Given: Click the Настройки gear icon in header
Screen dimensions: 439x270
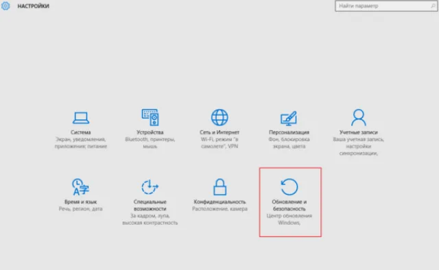Looking at the screenshot, I should click(x=5, y=6).
